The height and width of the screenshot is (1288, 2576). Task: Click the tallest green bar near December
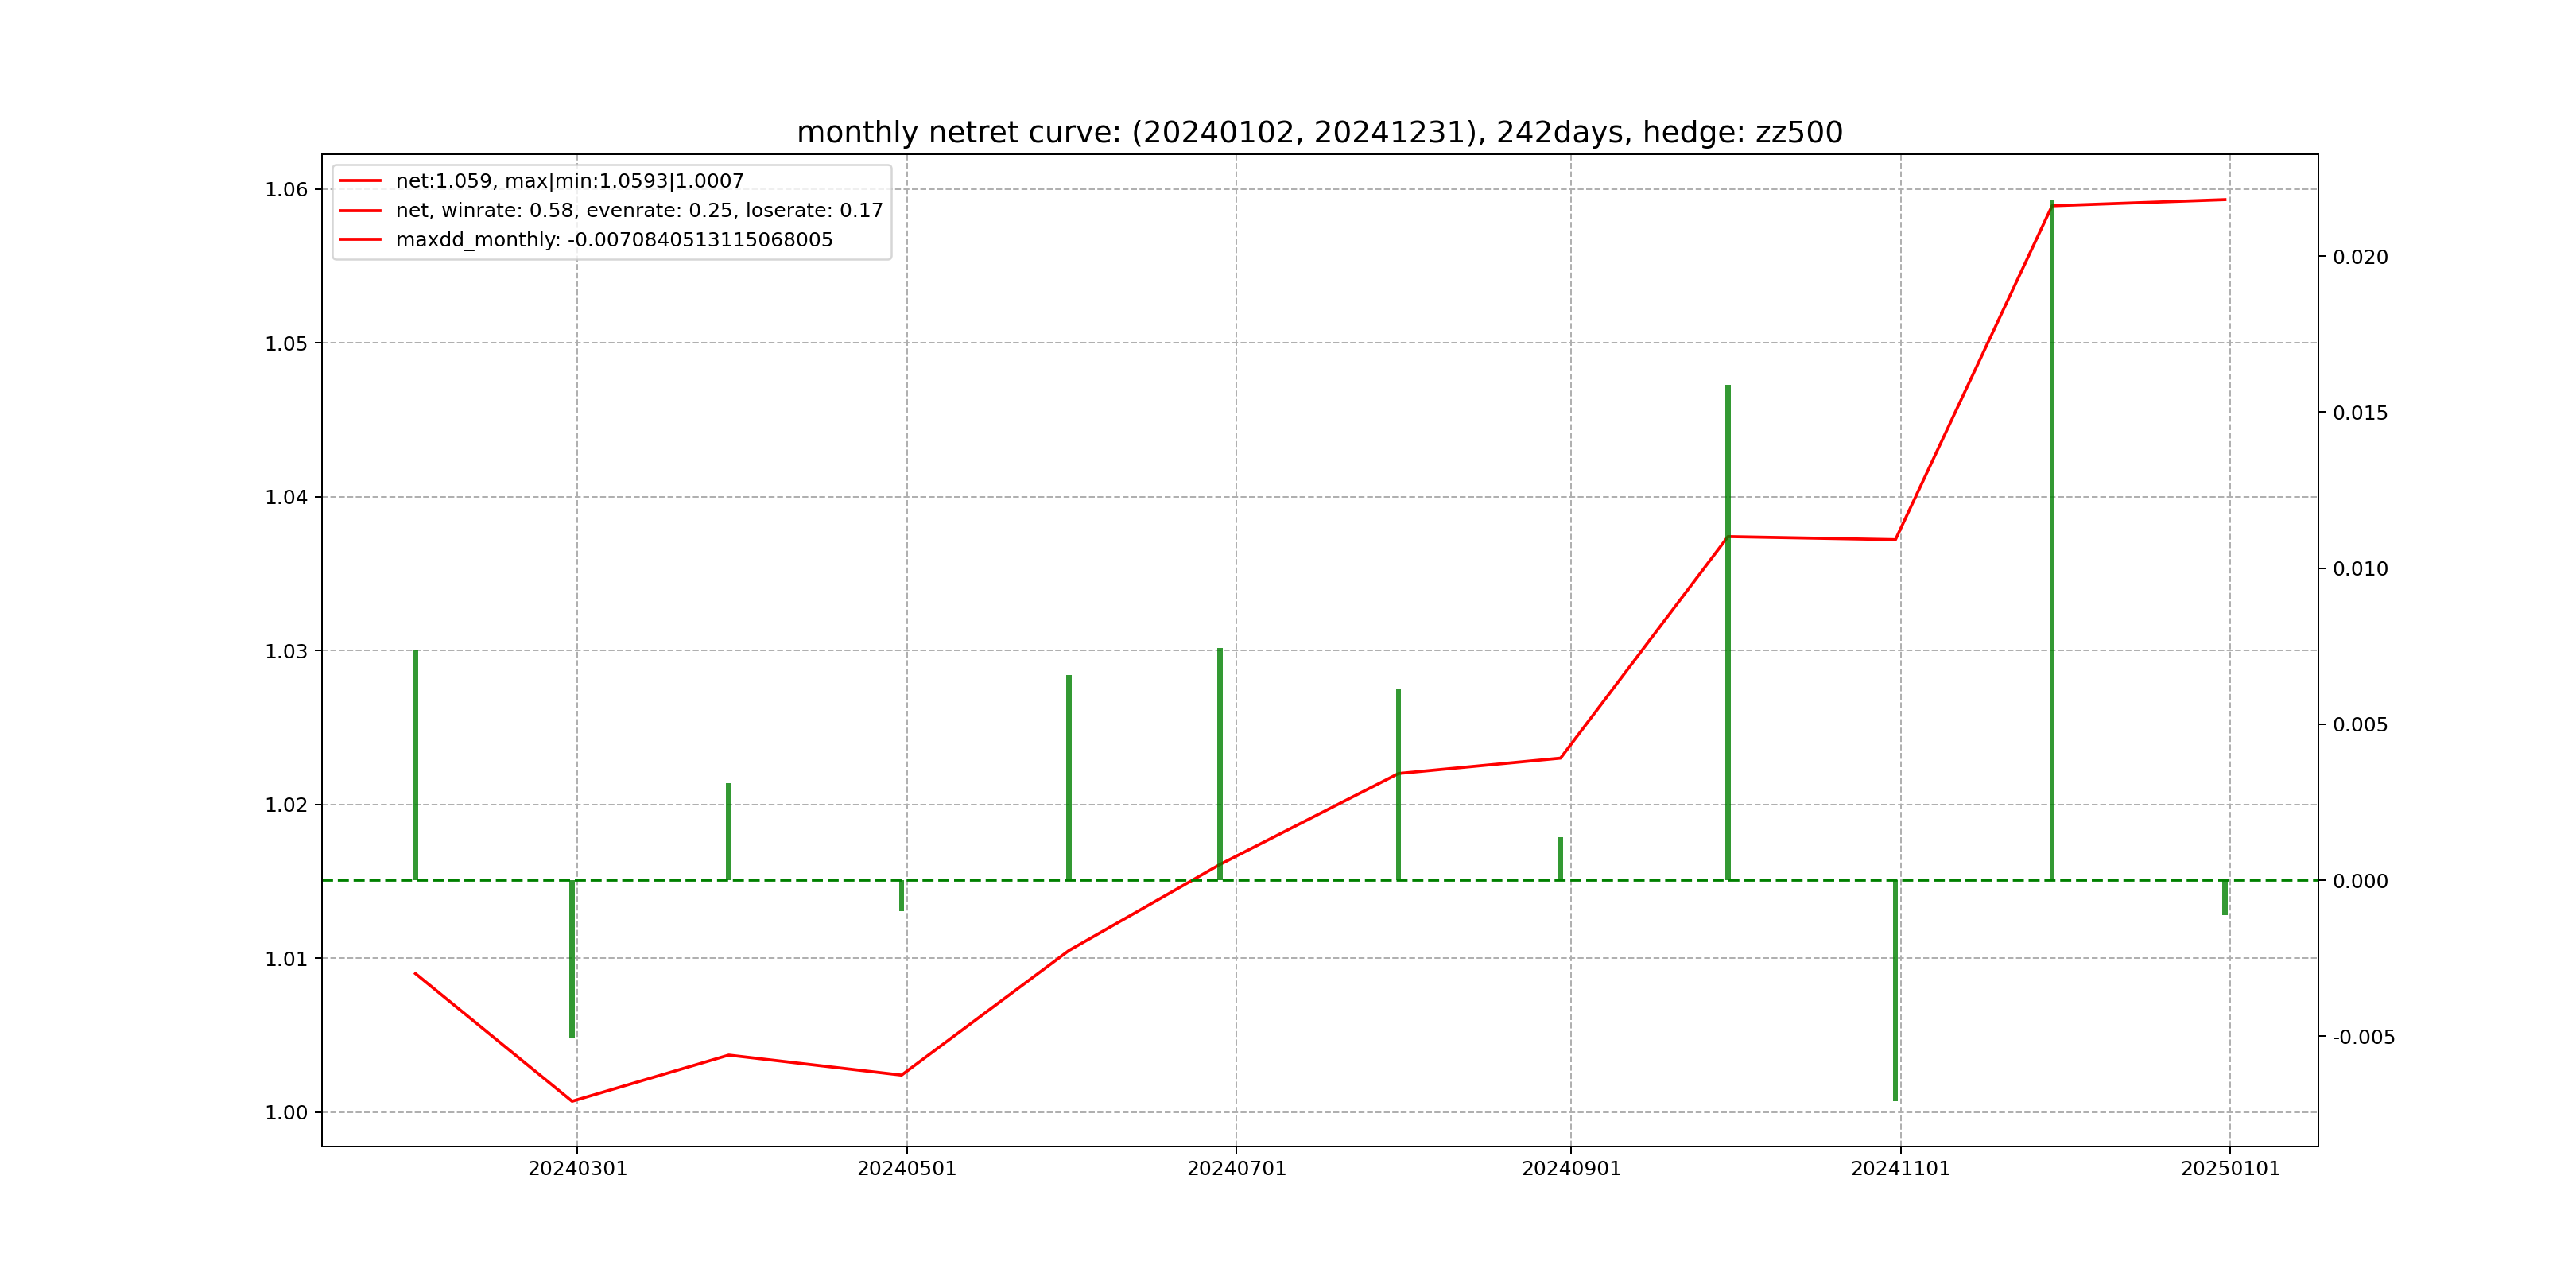click(x=2052, y=540)
